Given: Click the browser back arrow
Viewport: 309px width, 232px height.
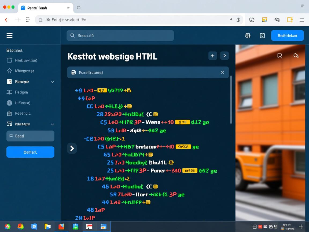Looking at the screenshot, I should 6,20.
